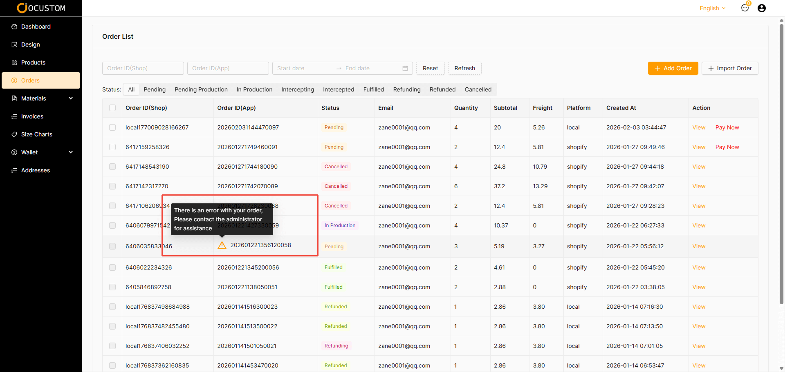Toggle the select-all checkbox in table header

(x=112, y=108)
